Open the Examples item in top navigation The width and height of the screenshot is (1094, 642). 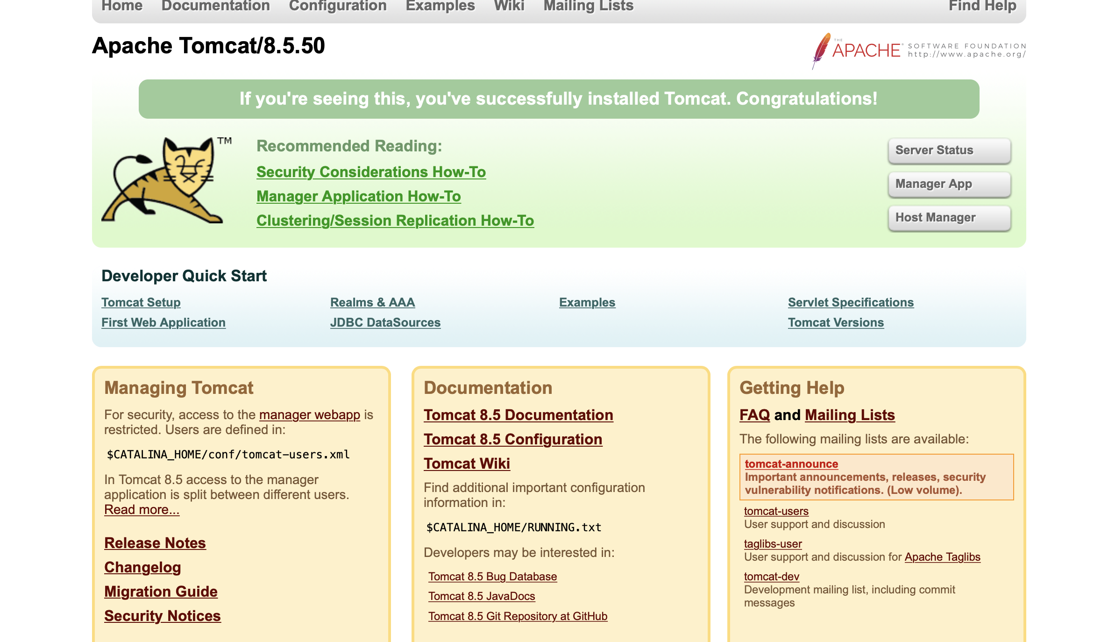[440, 6]
